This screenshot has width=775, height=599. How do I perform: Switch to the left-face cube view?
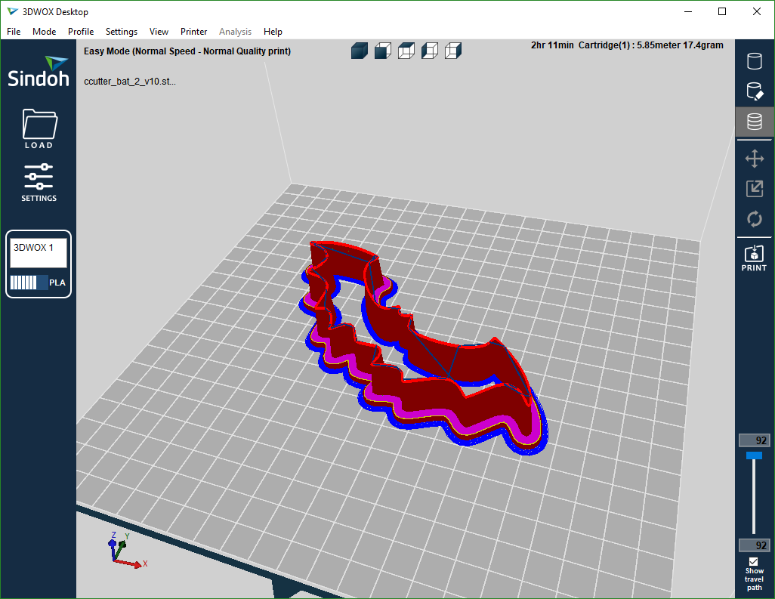[x=429, y=51]
